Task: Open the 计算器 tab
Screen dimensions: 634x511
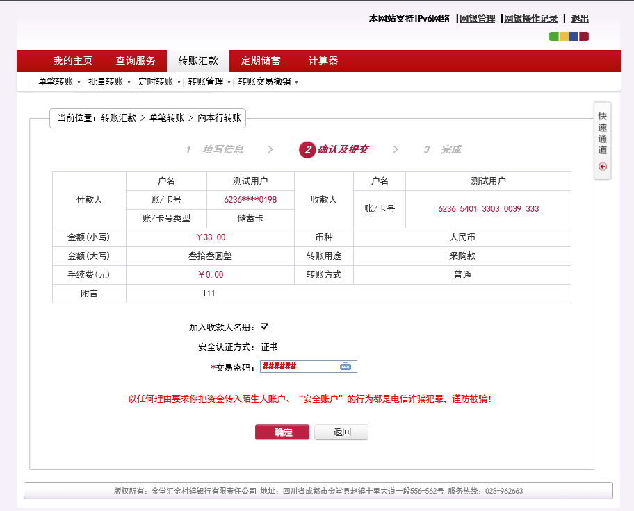Action: point(323,60)
